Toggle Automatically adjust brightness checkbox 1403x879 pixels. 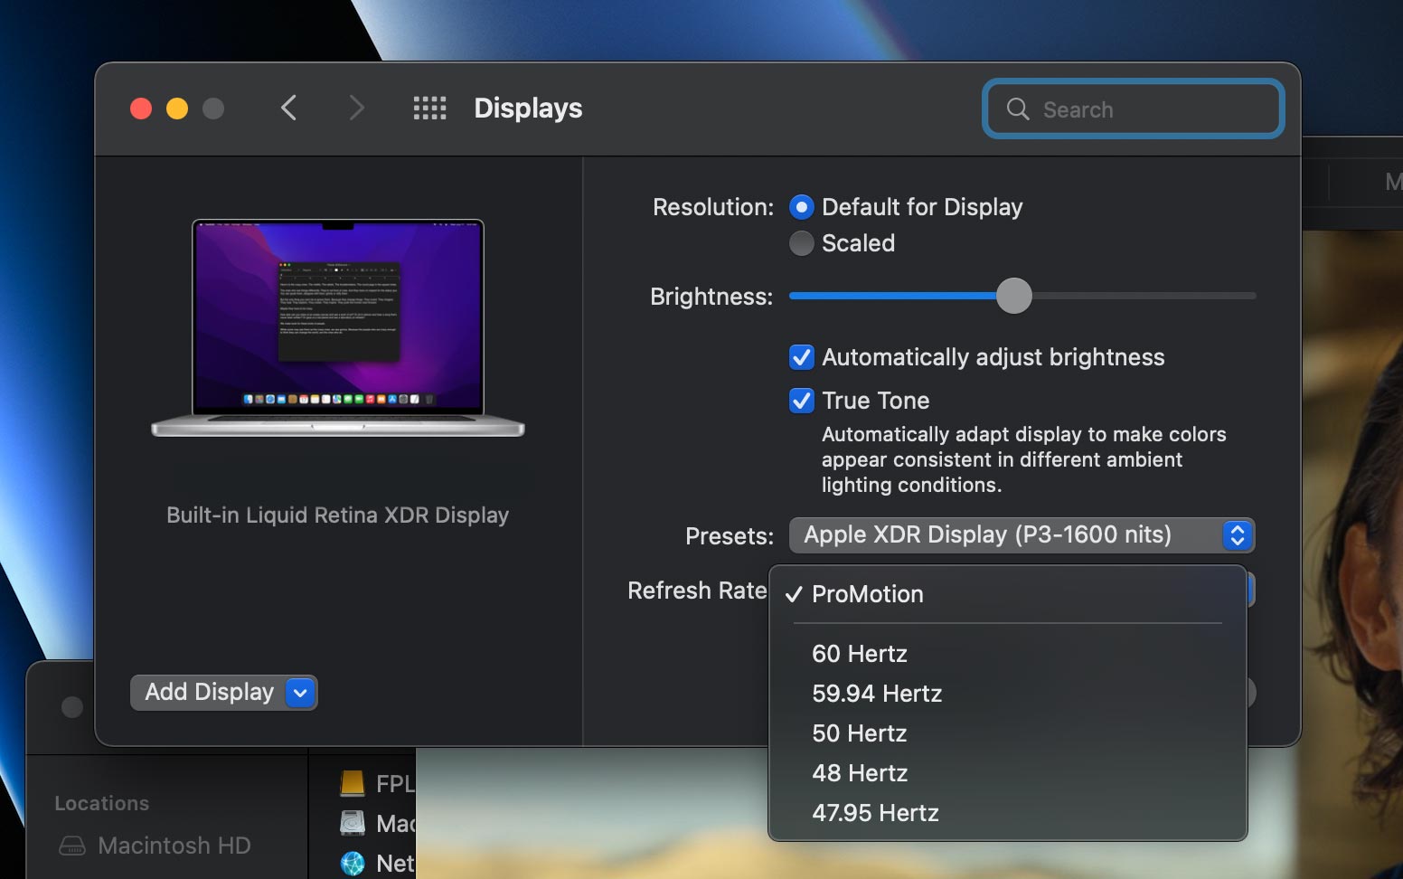point(802,357)
